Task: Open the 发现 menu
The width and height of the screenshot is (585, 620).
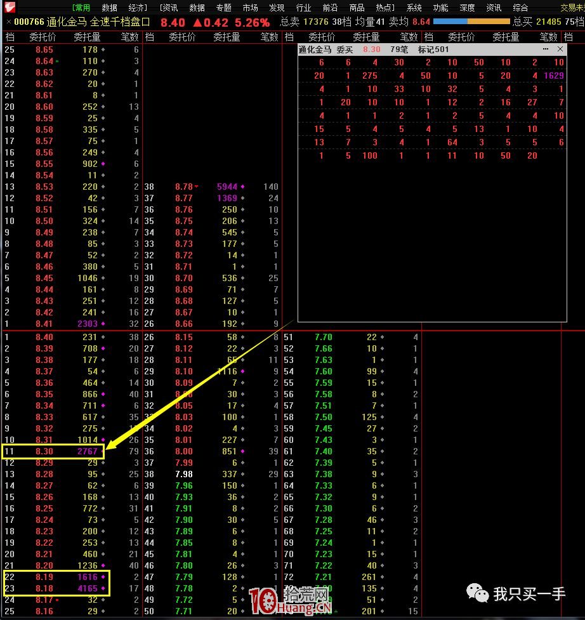Action: (x=277, y=8)
